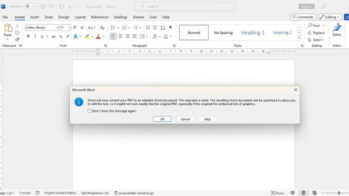
Task: Click the Search box in title bar
Action: pos(185,7)
